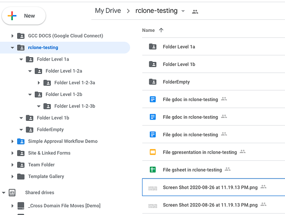Viewport: 285px width, 215px height.
Task: Click Folder Level 1a icon in file list
Action: [153, 47]
